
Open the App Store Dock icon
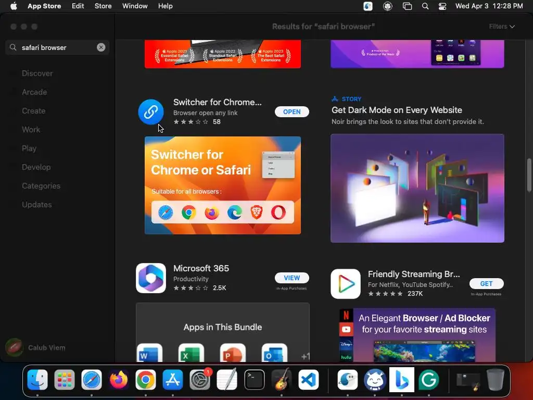point(173,380)
